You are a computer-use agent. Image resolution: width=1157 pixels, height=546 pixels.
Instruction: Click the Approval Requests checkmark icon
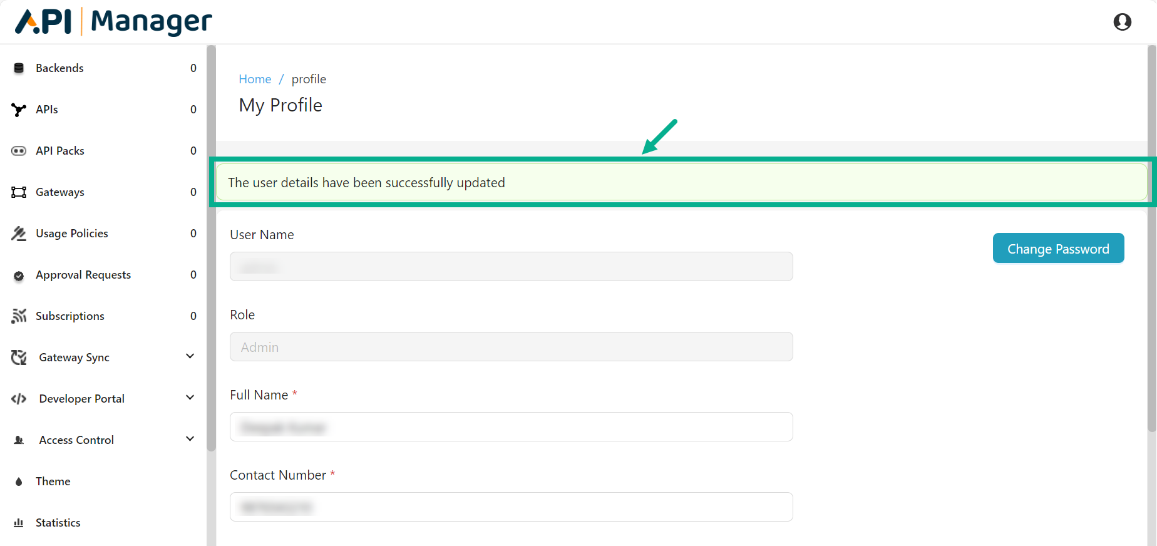(x=19, y=276)
